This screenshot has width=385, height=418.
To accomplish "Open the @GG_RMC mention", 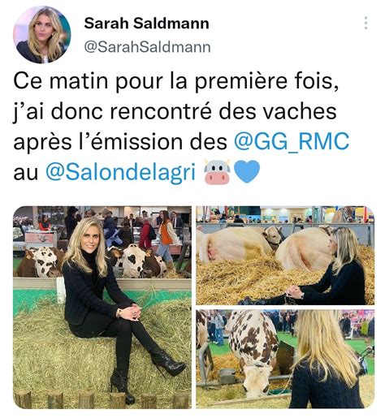I will (x=292, y=141).
